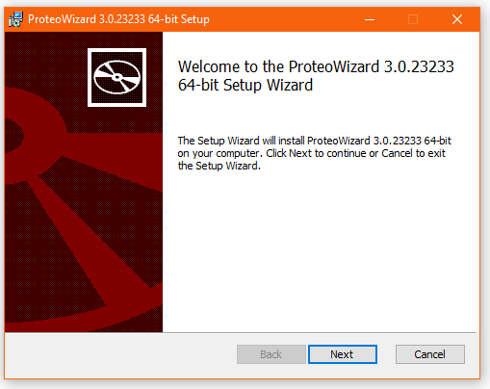Click the grey footer area left of Back
This screenshot has height=389, width=490.
(120, 355)
